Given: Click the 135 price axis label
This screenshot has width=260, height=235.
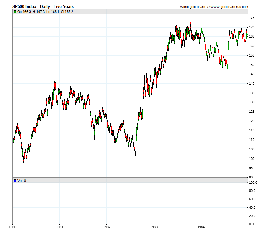Looking at the screenshot, I should click(x=252, y=93).
